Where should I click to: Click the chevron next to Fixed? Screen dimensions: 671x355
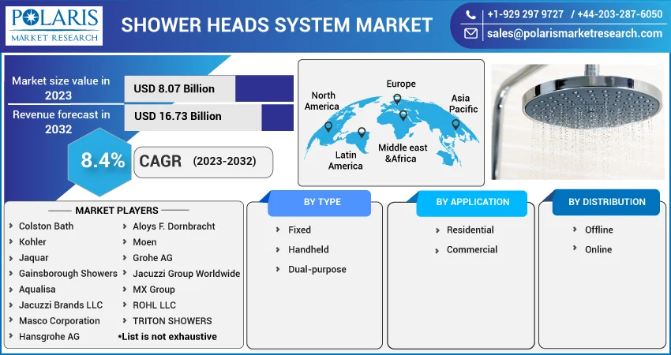278,230
